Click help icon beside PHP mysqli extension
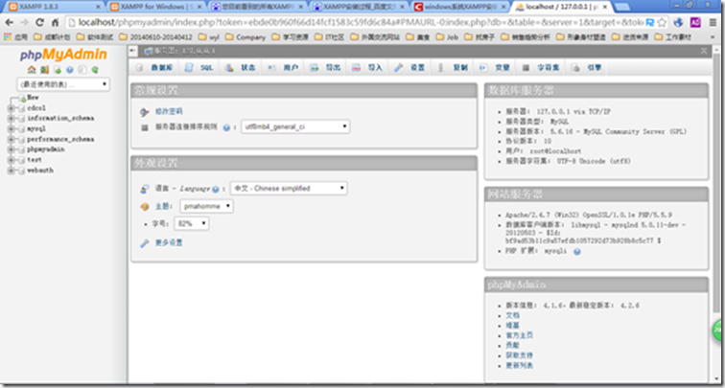725x388 pixels. 577,252
